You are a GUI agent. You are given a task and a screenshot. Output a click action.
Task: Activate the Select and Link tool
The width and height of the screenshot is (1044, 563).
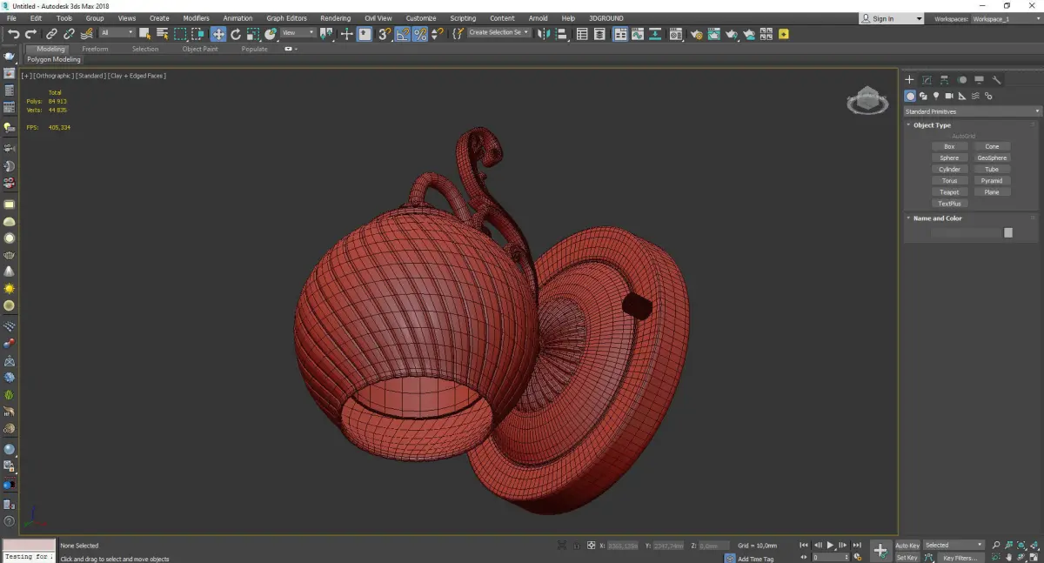pyautogui.click(x=51, y=34)
